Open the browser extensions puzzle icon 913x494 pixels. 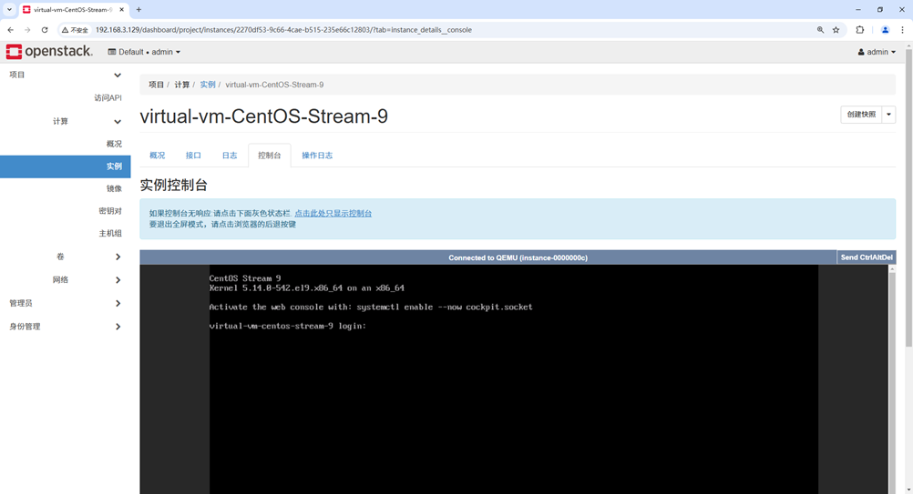coord(860,30)
